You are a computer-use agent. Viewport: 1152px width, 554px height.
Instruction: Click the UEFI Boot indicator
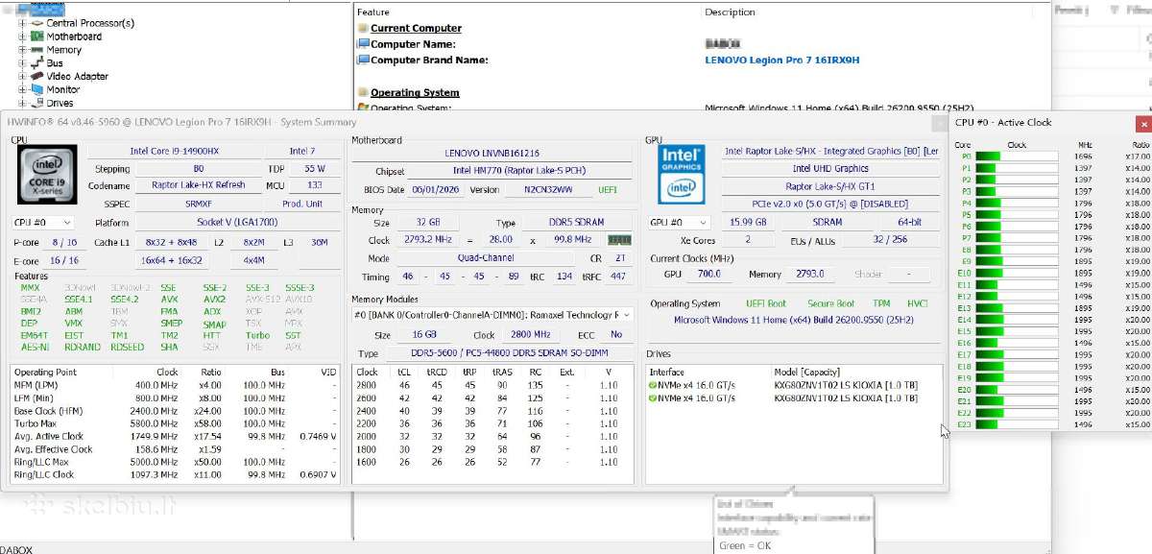point(765,303)
